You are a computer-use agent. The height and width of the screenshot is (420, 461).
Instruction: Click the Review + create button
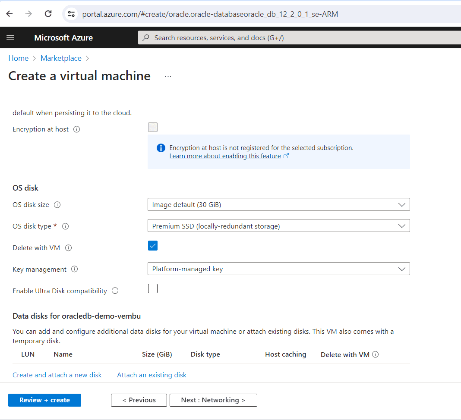(x=45, y=400)
